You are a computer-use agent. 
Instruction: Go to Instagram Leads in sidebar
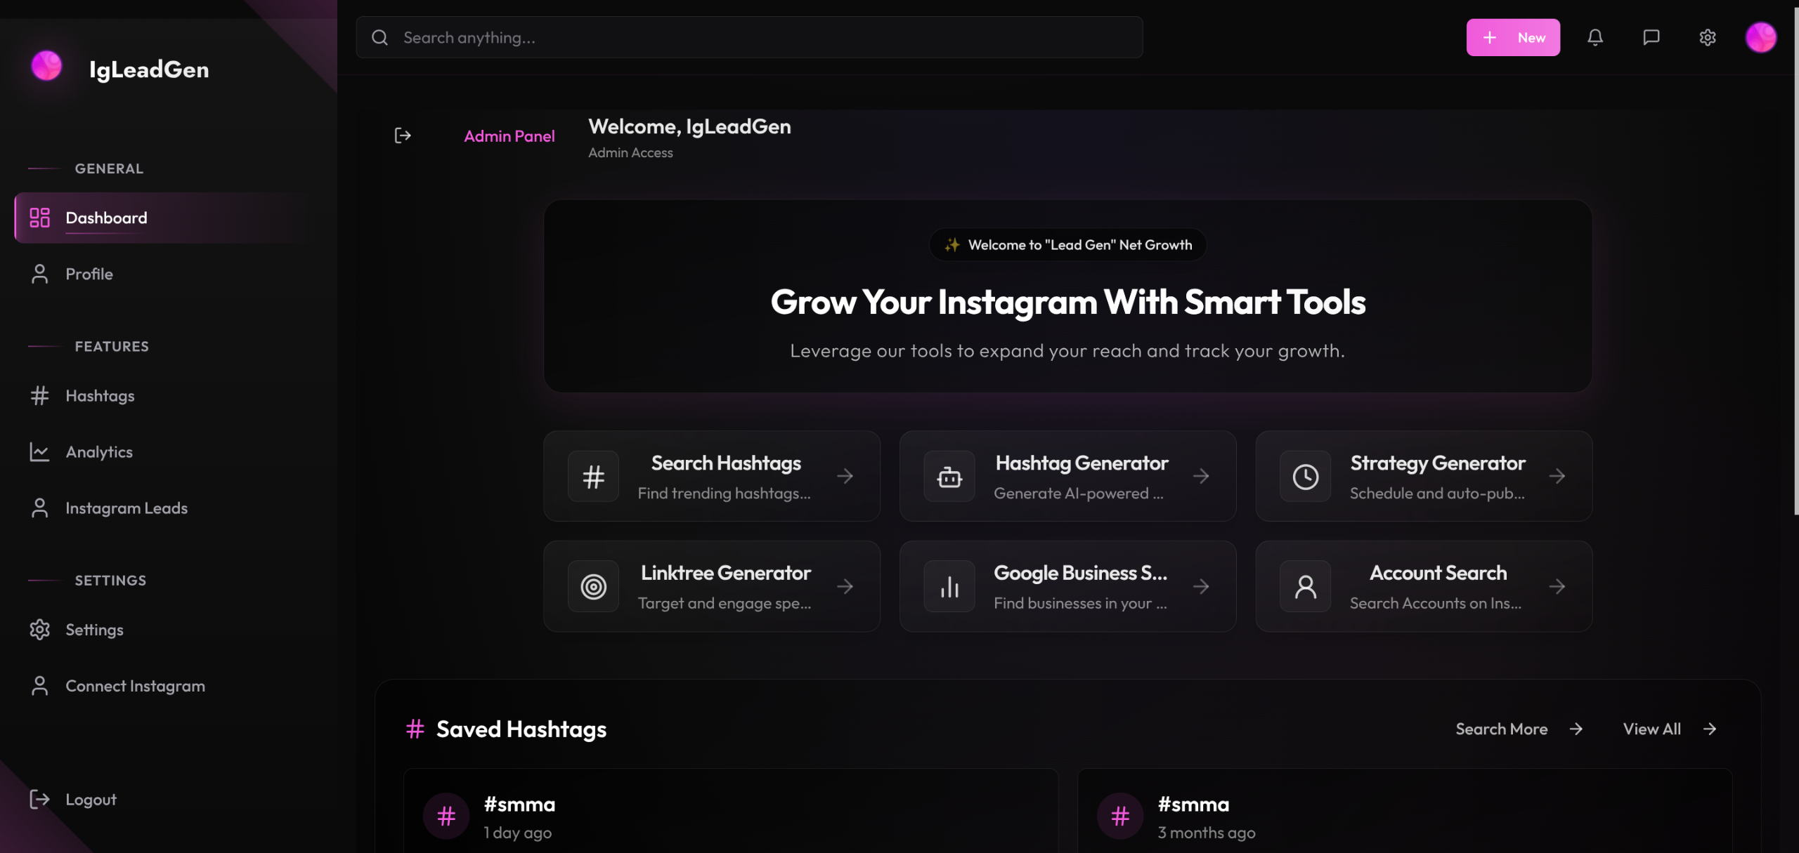tap(126, 508)
